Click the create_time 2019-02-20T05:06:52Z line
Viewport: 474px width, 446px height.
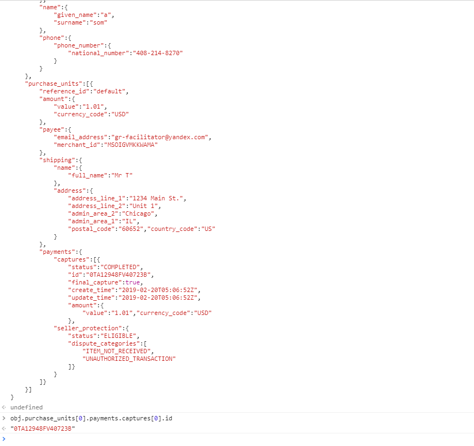coord(134,290)
